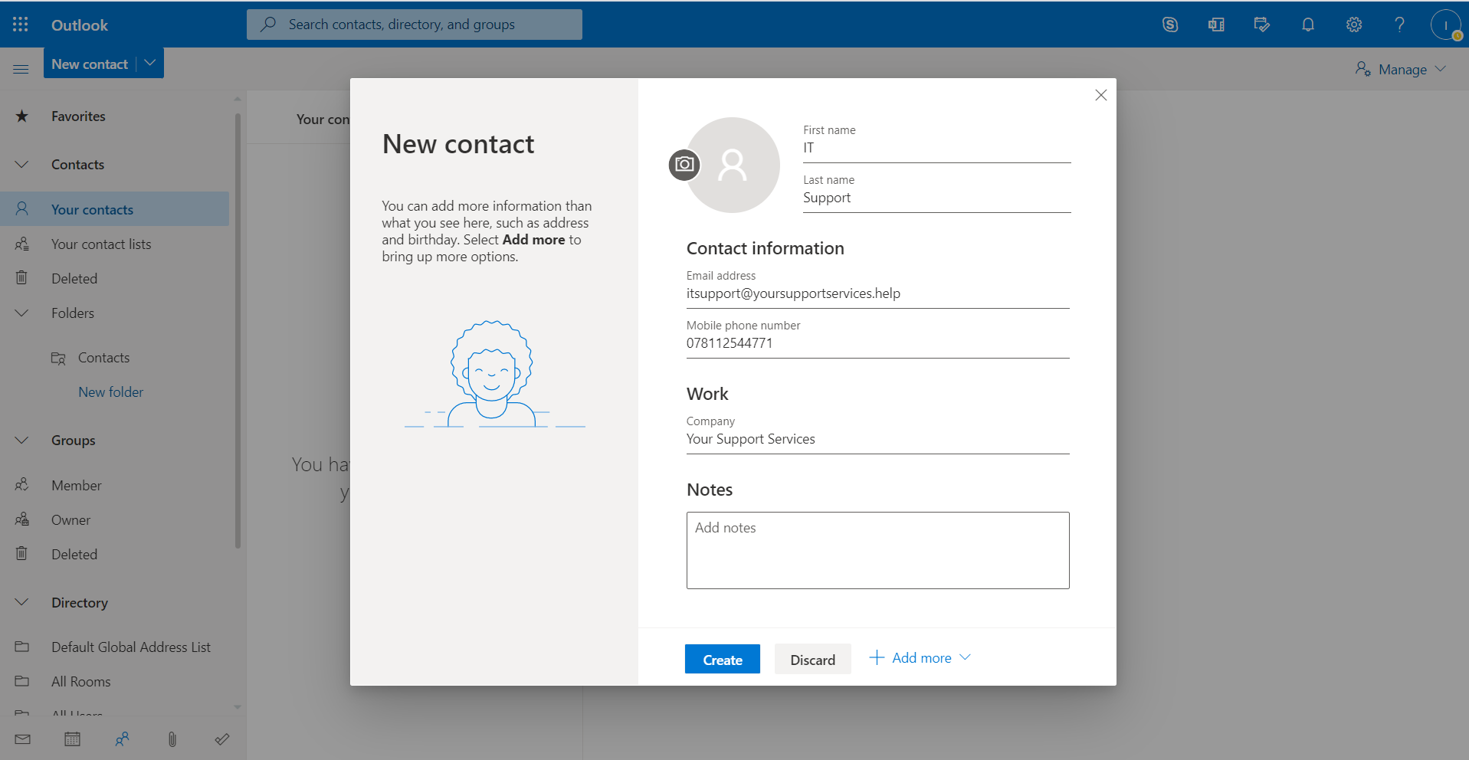Viewport: 1469px width, 760px height.
Task: Open the notifications bell
Action: [x=1307, y=25]
